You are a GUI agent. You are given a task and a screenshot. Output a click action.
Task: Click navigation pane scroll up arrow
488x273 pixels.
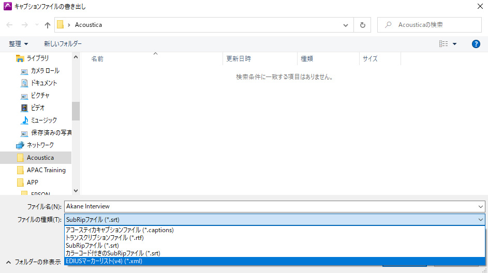pos(76,57)
